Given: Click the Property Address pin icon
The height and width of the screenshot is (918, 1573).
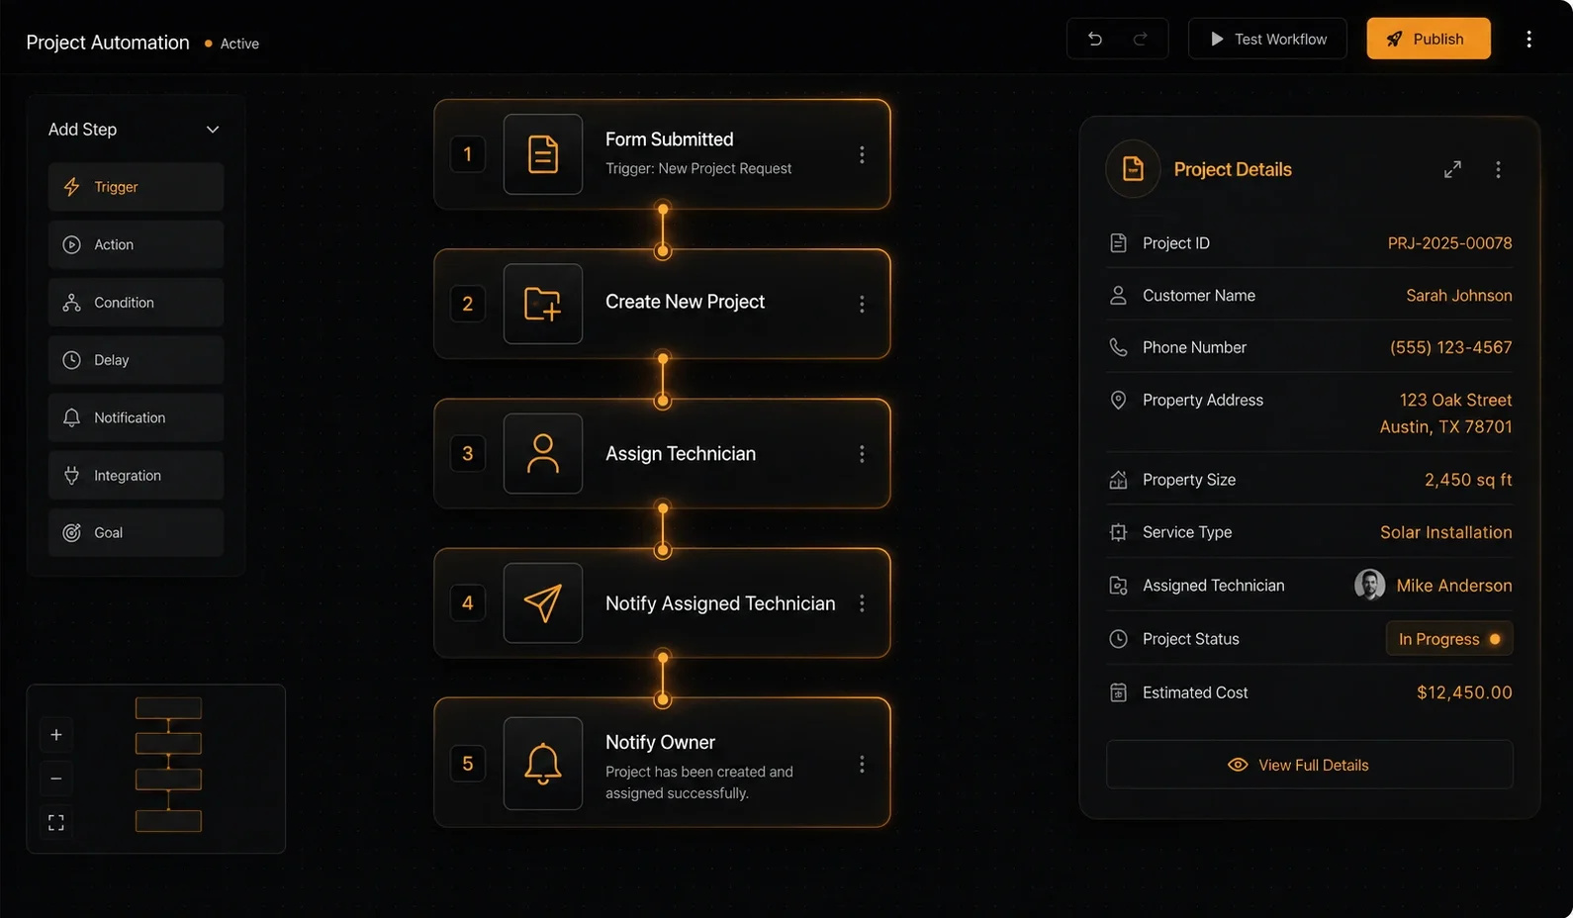Looking at the screenshot, I should pyautogui.click(x=1118, y=400).
